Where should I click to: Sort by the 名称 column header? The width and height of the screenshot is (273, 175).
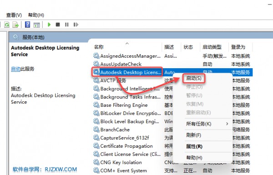[99, 47]
